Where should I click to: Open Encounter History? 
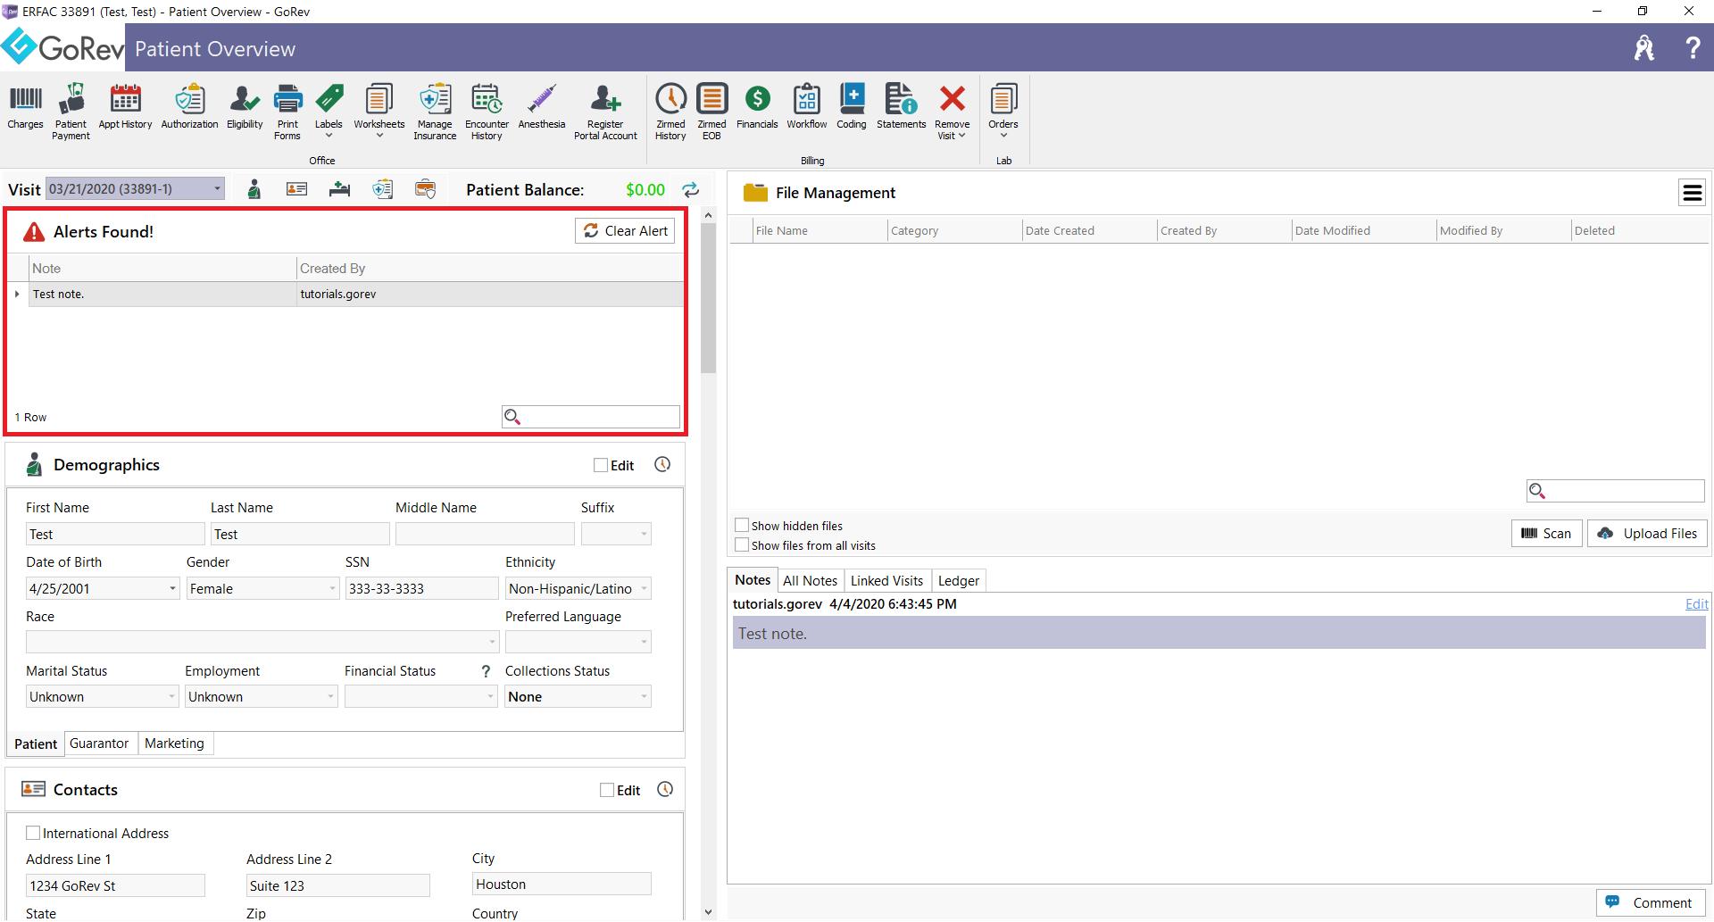point(487,112)
